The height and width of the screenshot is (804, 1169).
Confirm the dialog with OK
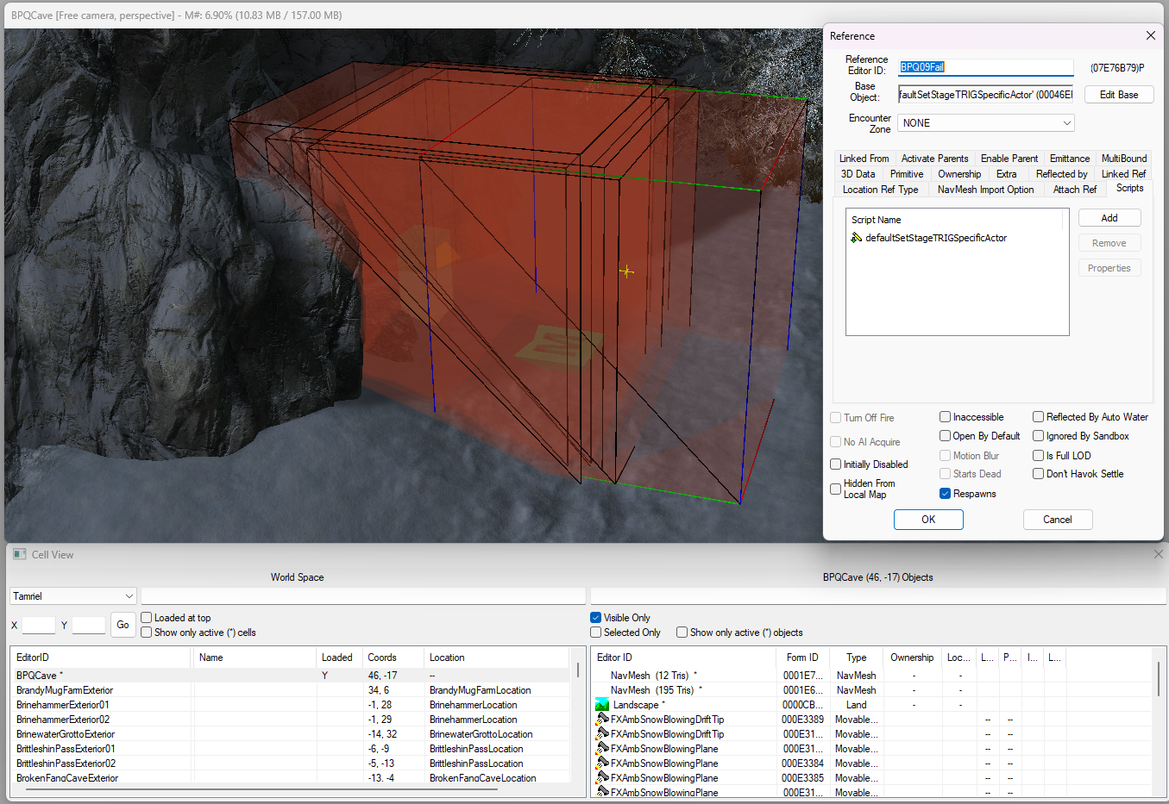coord(928,520)
